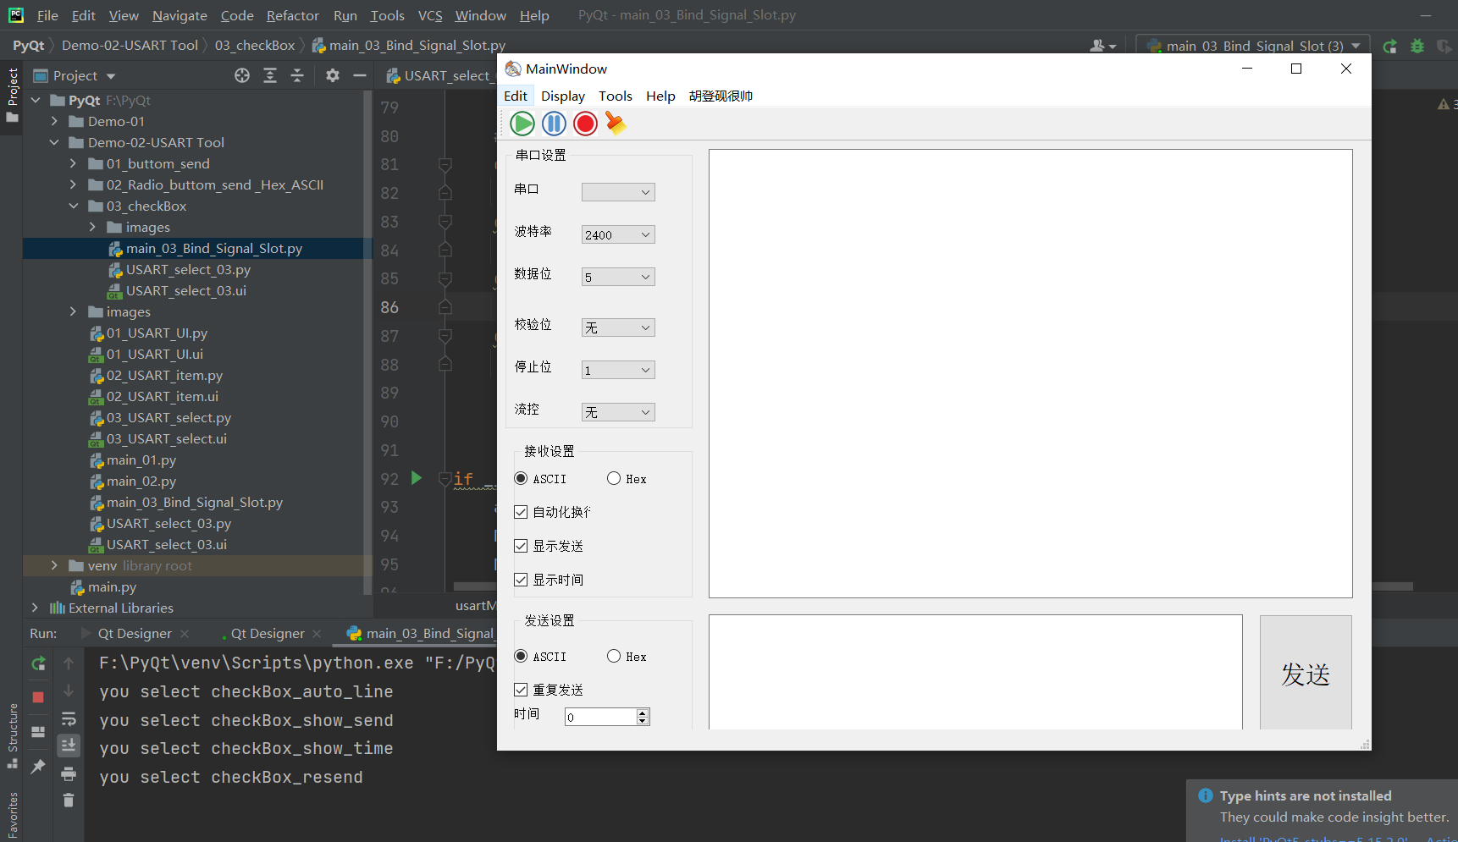The image size is (1458, 842).
Task: Click PyQt breadcrumb in navigation bar
Action: 29,45
